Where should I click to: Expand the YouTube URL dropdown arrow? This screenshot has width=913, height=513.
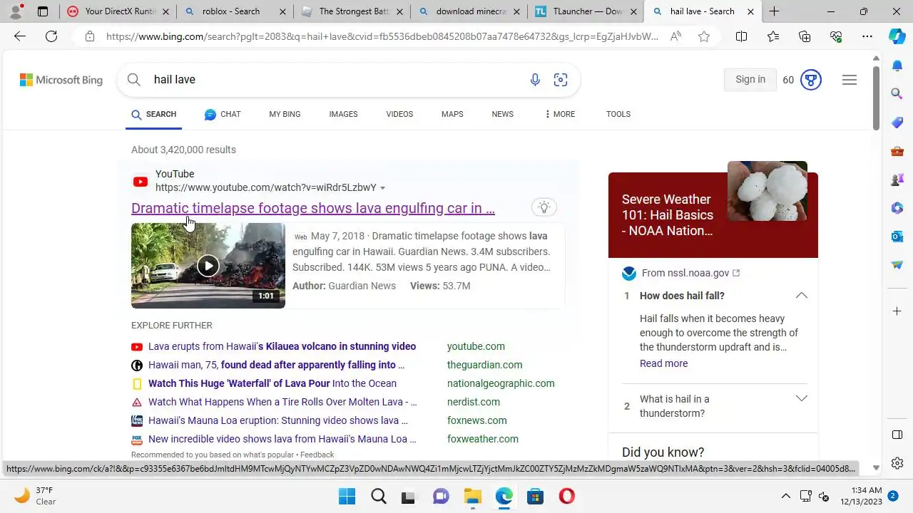tap(383, 188)
